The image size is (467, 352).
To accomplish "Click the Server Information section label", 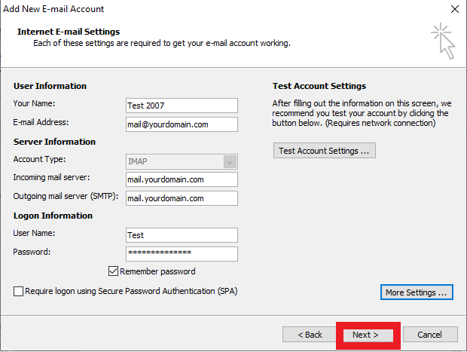I will (x=54, y=142).
